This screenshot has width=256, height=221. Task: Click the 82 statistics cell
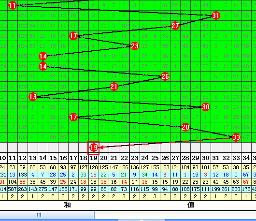114,189
